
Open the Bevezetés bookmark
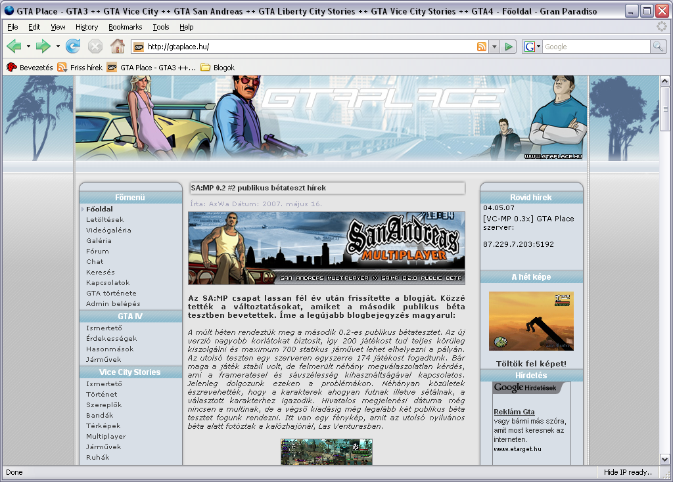[30, 68]
